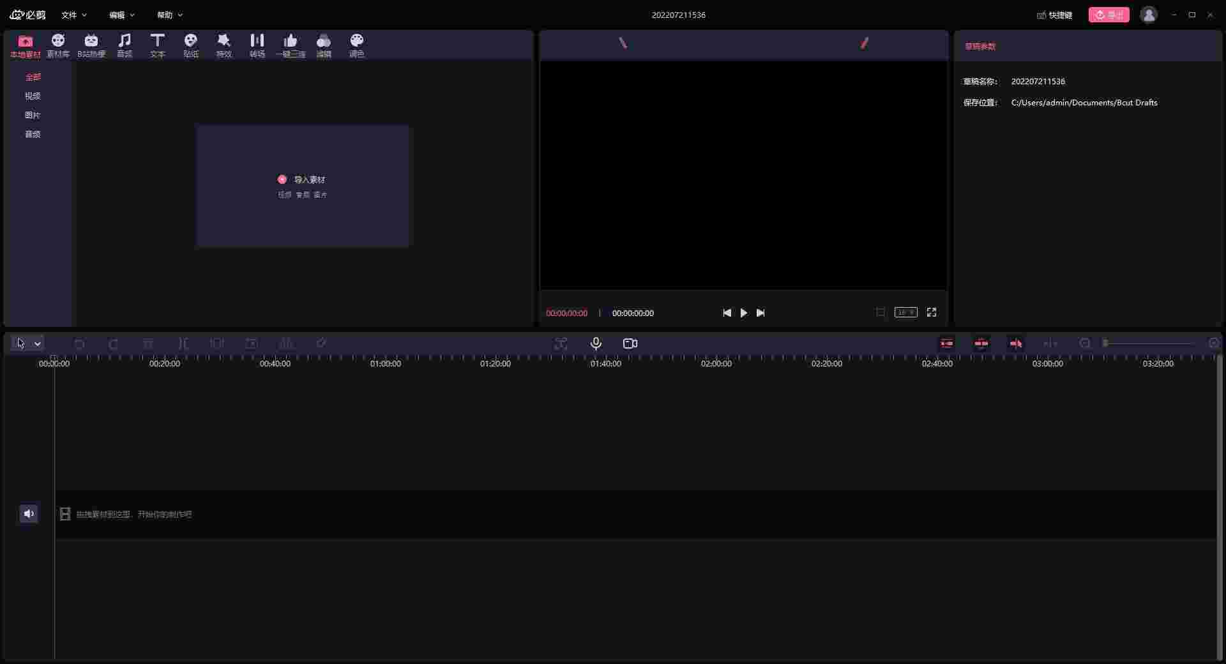Open the screen recording camera icon
Image resolution: width=1226 pixels, height=664 pixels.
tap(630, 343)
